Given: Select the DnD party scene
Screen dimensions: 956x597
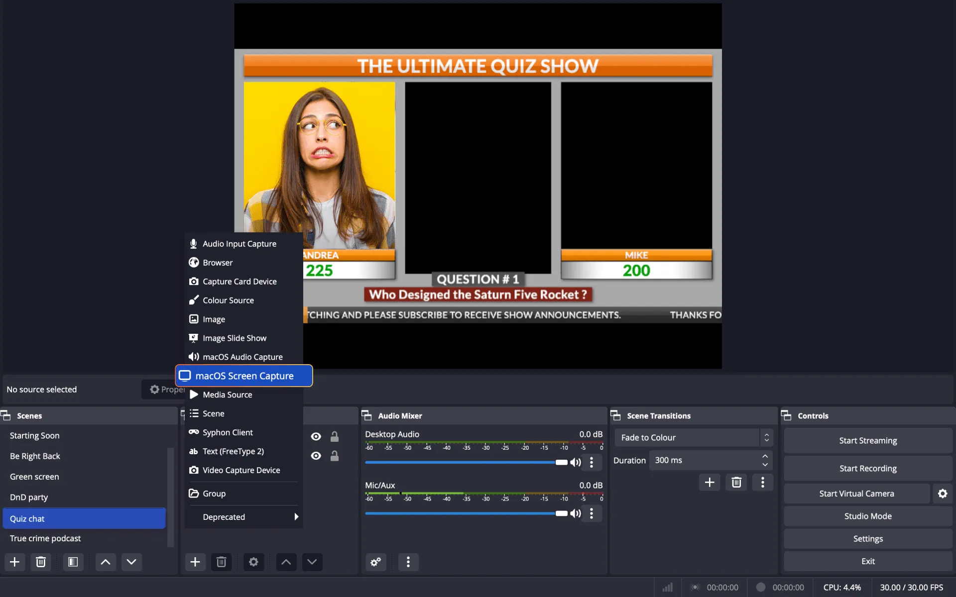Looking at the screenshot, I should point(85,497).
